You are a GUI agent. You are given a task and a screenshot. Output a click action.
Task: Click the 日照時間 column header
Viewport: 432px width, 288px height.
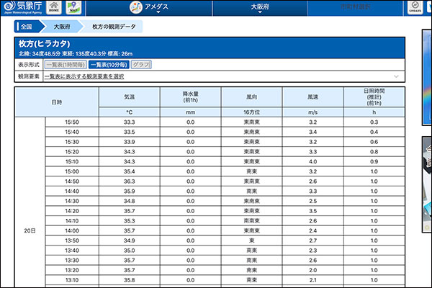374,97
